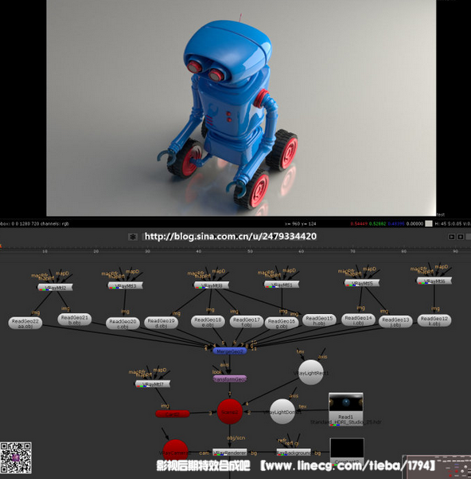Jump to frame 60 on timeline
Viewport: 471px width, 479px height.
click(x=302, y=251)
